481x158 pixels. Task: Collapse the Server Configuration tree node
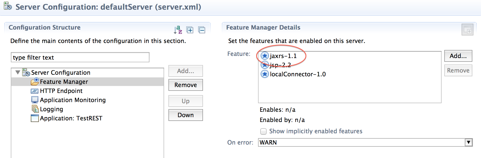(18, 73)
